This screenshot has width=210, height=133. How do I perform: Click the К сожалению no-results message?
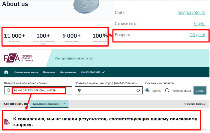point(105,122)
